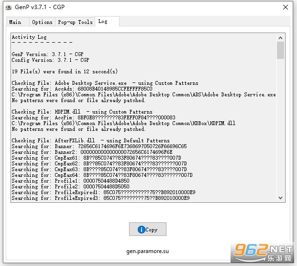Click the 'Searching for: CmpEax61' line
297x266 pixels.
(97, 158)
